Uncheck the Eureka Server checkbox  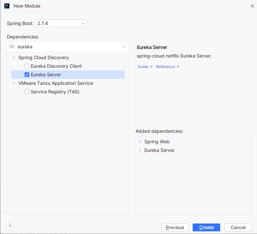click(27, 75)
